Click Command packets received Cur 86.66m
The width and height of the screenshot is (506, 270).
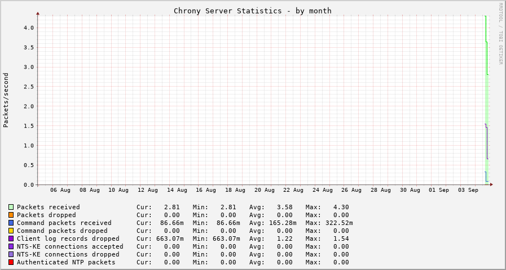point(172,223)
